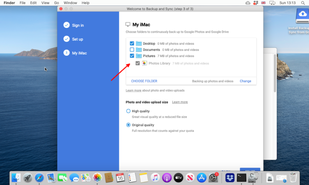Open the Go menu

(56, 3)
